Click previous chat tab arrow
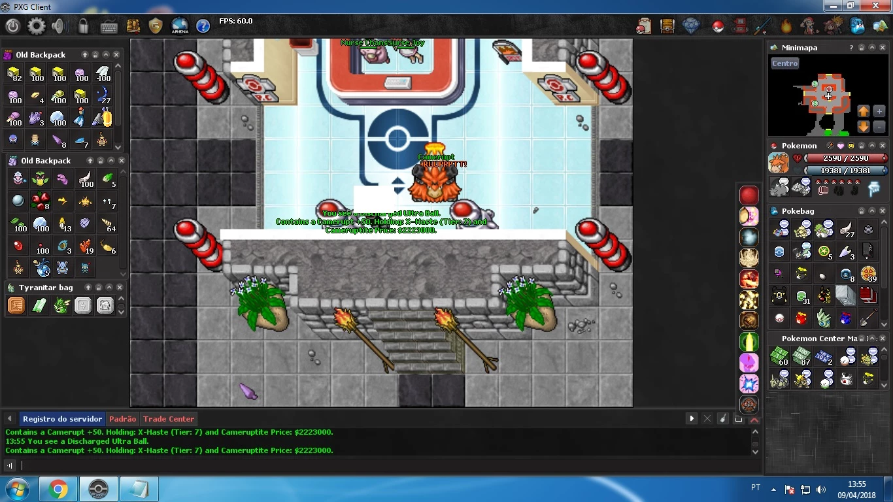 click(10, 419)
